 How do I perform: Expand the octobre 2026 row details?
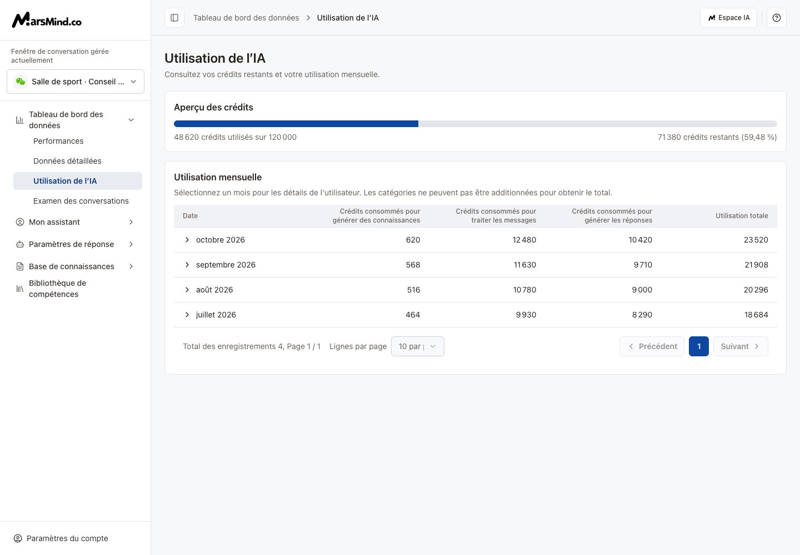(x=187, y=240)
